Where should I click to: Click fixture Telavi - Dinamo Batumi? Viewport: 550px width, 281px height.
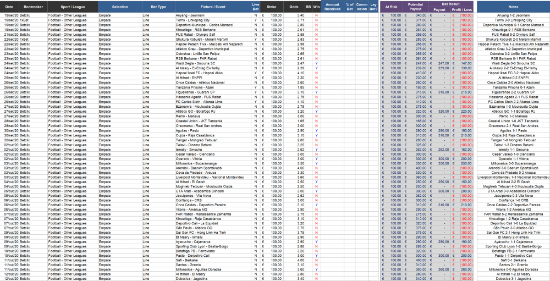point(213,145)
